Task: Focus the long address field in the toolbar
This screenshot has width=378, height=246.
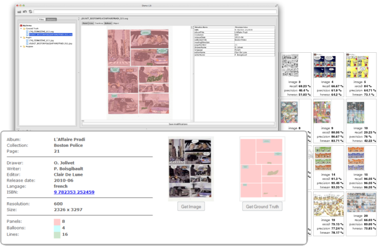Action: coord(155,12)
